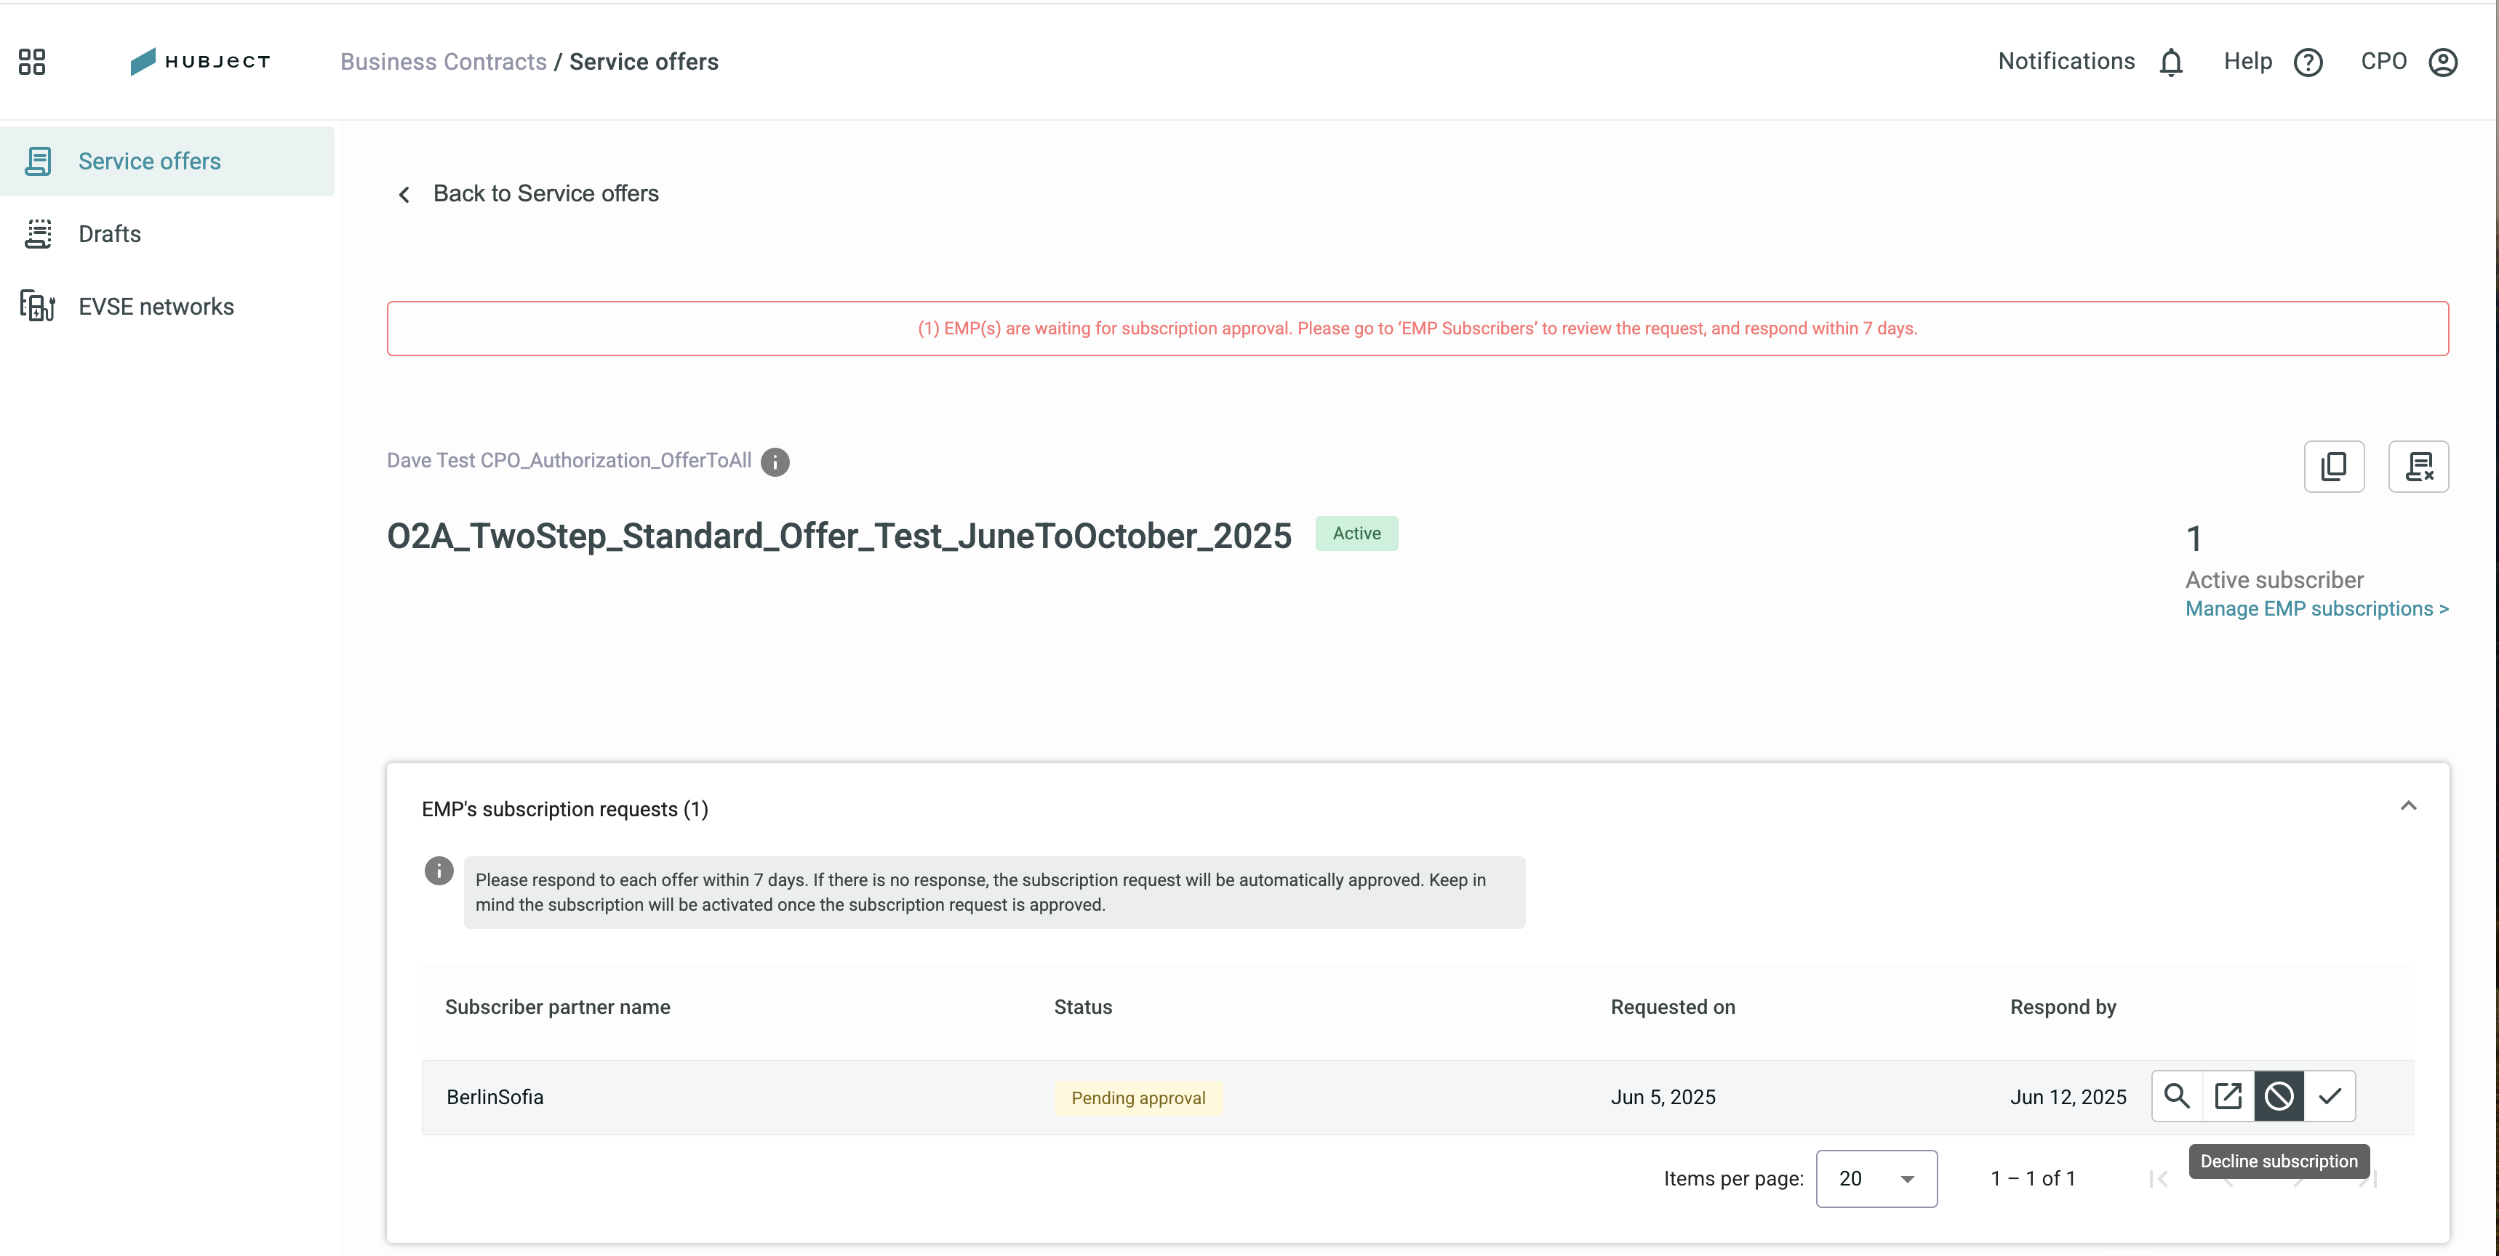Click the CPO label in header
The image size is (2499, 1256).
2383,61
